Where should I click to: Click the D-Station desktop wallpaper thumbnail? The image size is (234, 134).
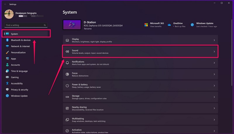72,25
